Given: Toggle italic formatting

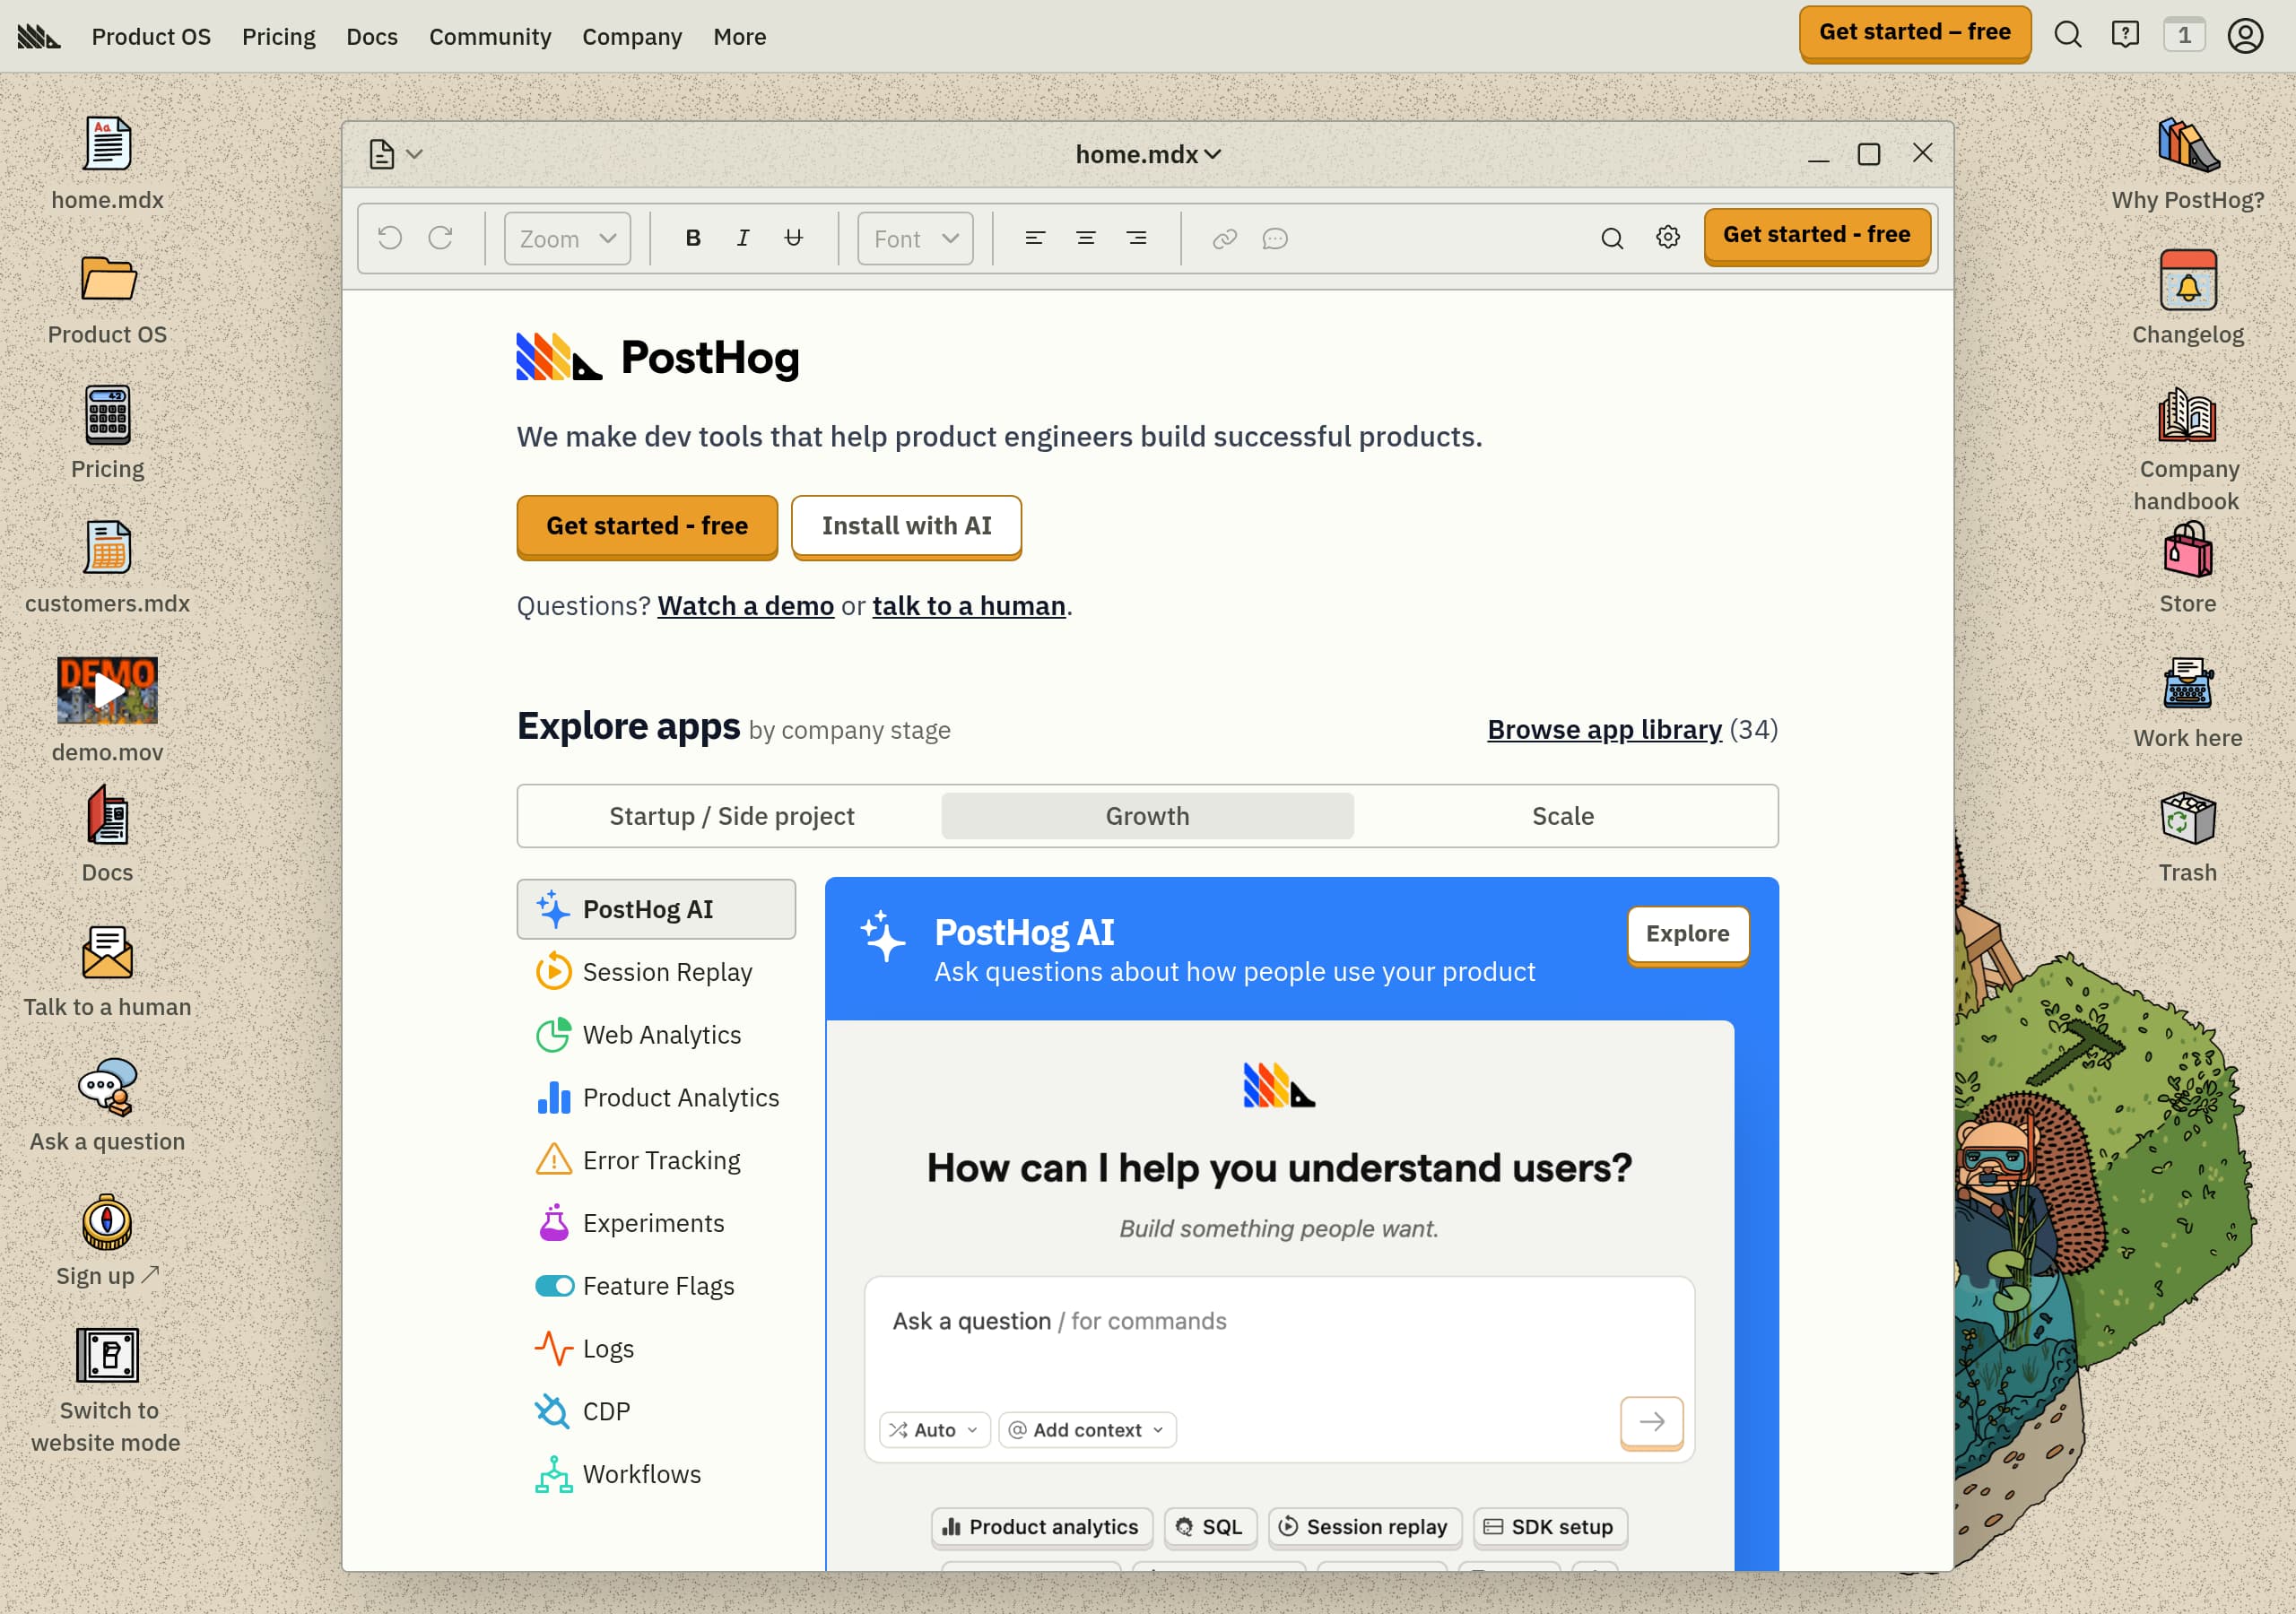Looking at the screenshot, I should 742,238.
